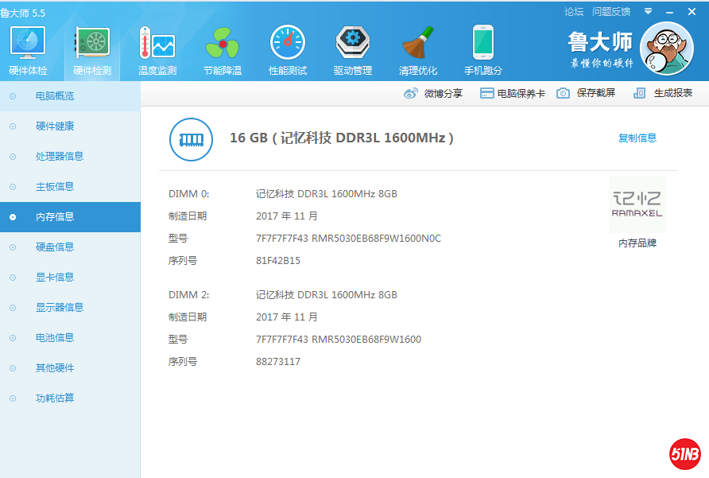Open 驱动管理 driver management icon

point(353,45)
